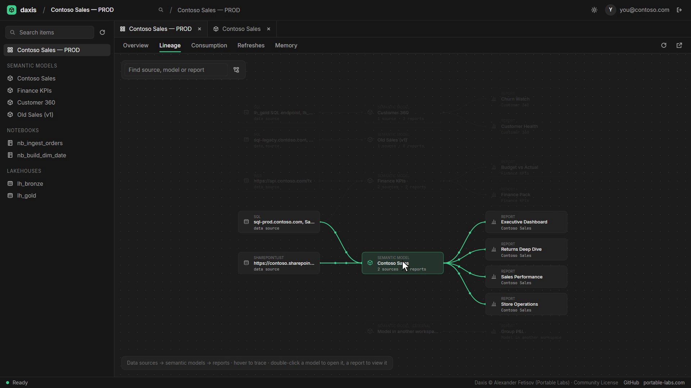Image resolution: width=691 pixels, height=388 pixels.
Task: Select sql-prod.contoso.com data source node
Action: tap(279, 222)
